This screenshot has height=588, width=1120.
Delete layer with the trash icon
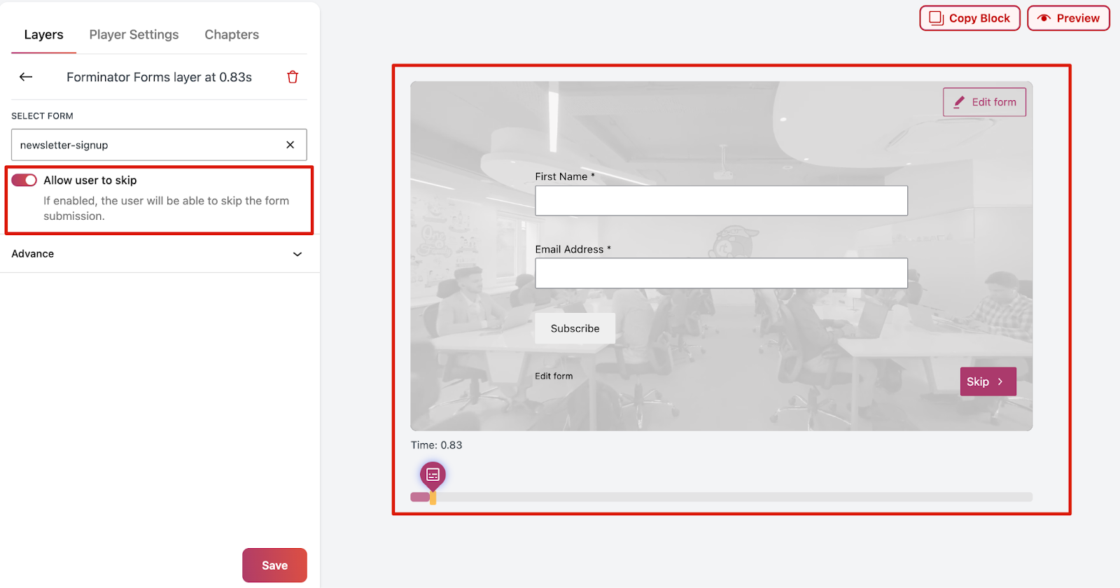293,77
